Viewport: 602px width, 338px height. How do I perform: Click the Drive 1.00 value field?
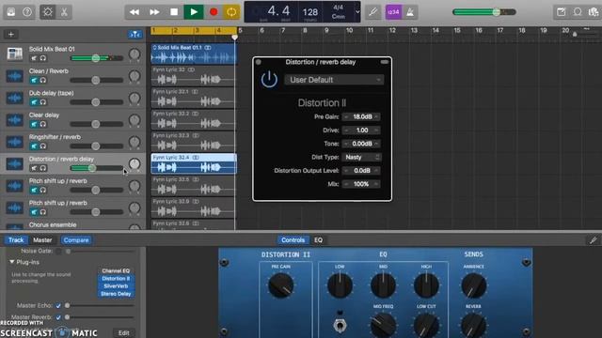(361, 131)
